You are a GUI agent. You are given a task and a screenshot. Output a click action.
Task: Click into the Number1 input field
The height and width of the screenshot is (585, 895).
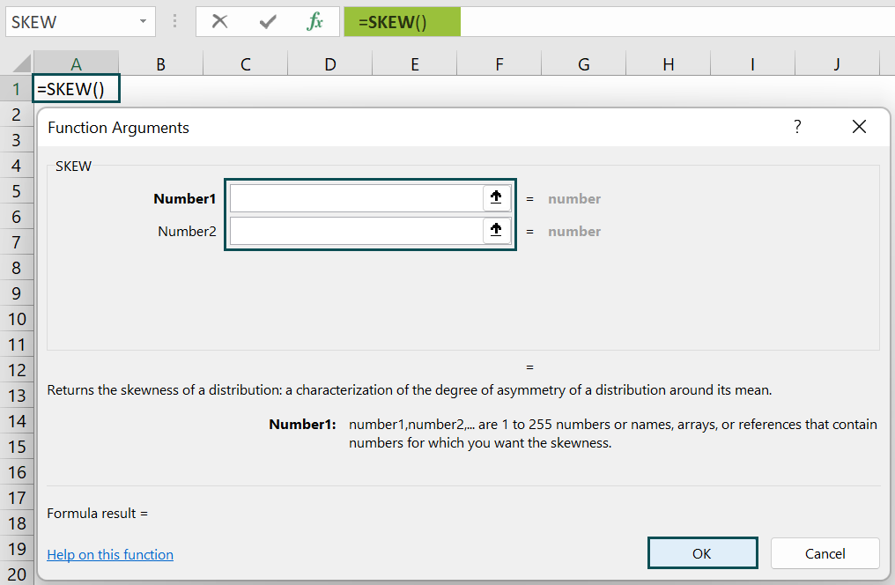point(357,198)
